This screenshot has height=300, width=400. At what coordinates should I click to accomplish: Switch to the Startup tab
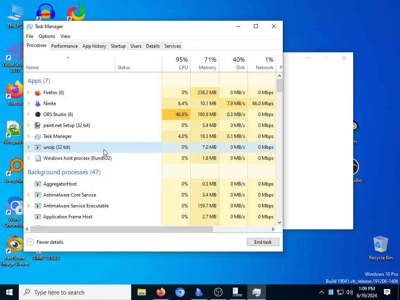[x=118, y=46]
